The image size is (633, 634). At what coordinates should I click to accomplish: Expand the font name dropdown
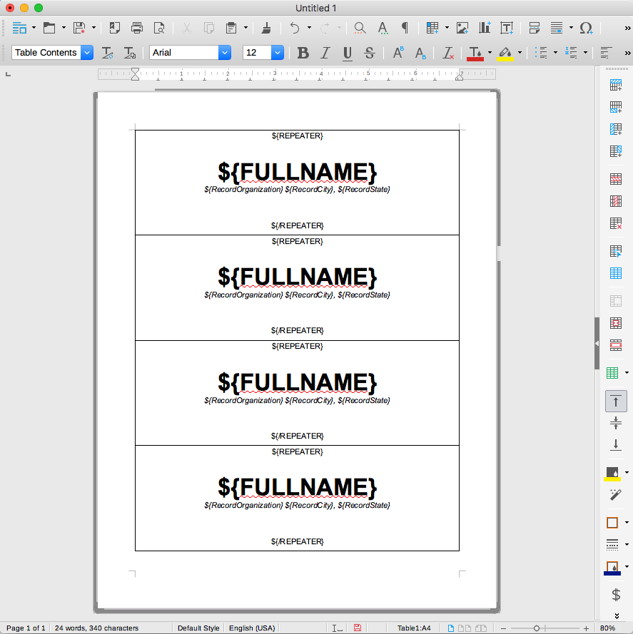[225, 53]
